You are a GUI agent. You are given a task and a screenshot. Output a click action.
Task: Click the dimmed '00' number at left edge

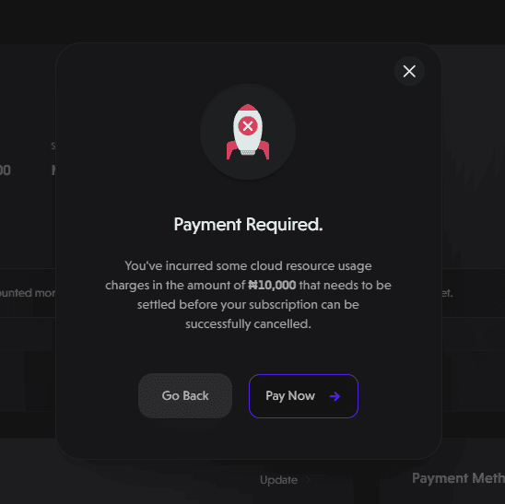click(x=6, y=170)
